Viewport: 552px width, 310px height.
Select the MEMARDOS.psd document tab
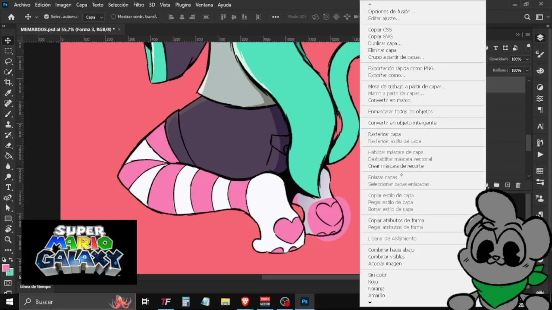pos(67,29)
